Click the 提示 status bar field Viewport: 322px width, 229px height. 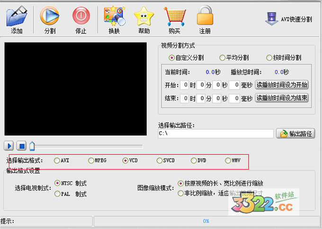click(46, 221)
